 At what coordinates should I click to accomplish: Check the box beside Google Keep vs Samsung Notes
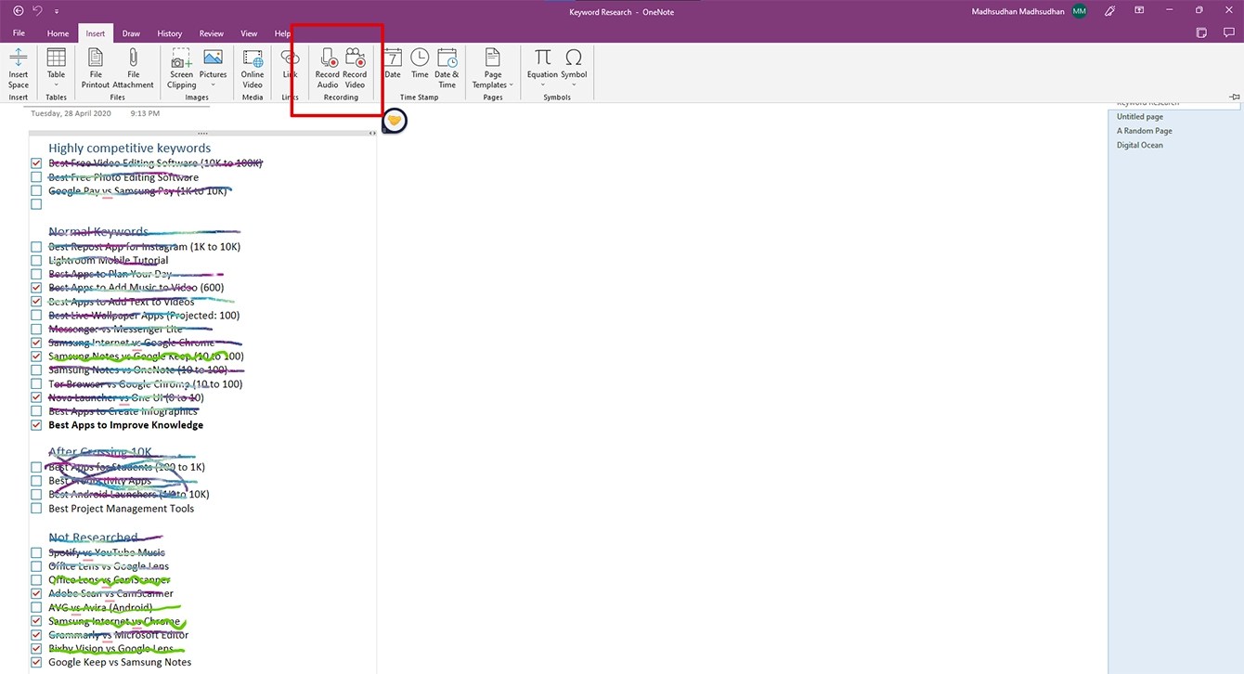pyautogui.click(x=36, y=662)
